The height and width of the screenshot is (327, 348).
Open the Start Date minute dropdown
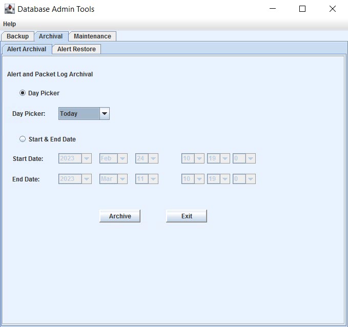218,158
